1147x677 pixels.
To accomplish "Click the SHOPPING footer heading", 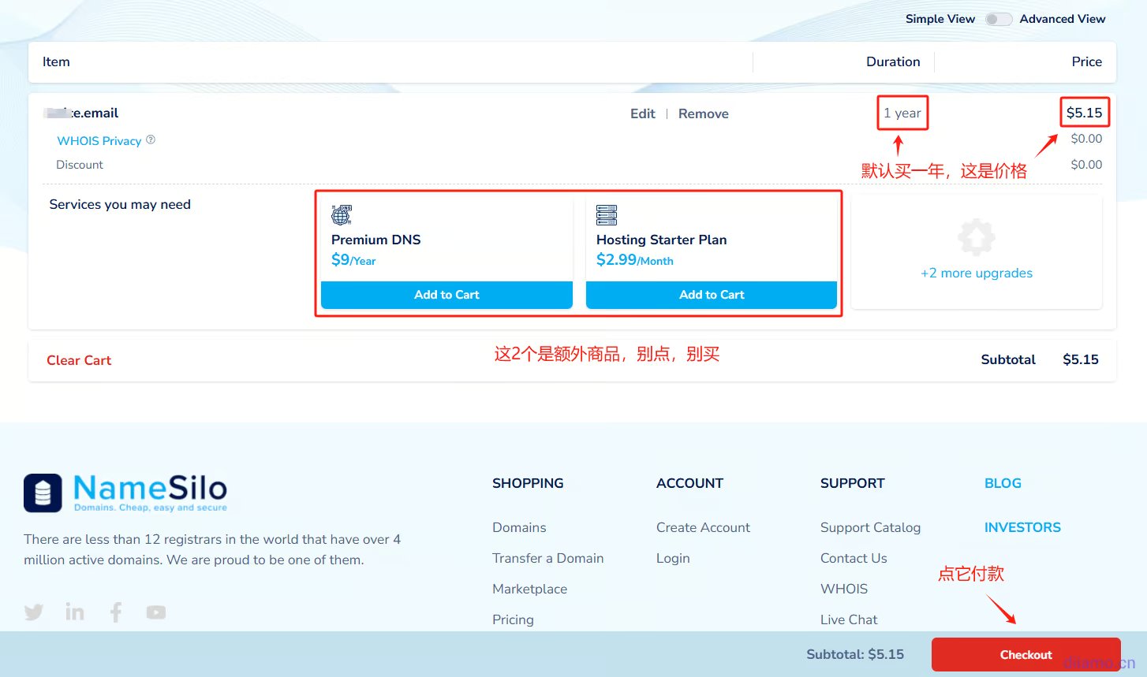I will (528, 483).
